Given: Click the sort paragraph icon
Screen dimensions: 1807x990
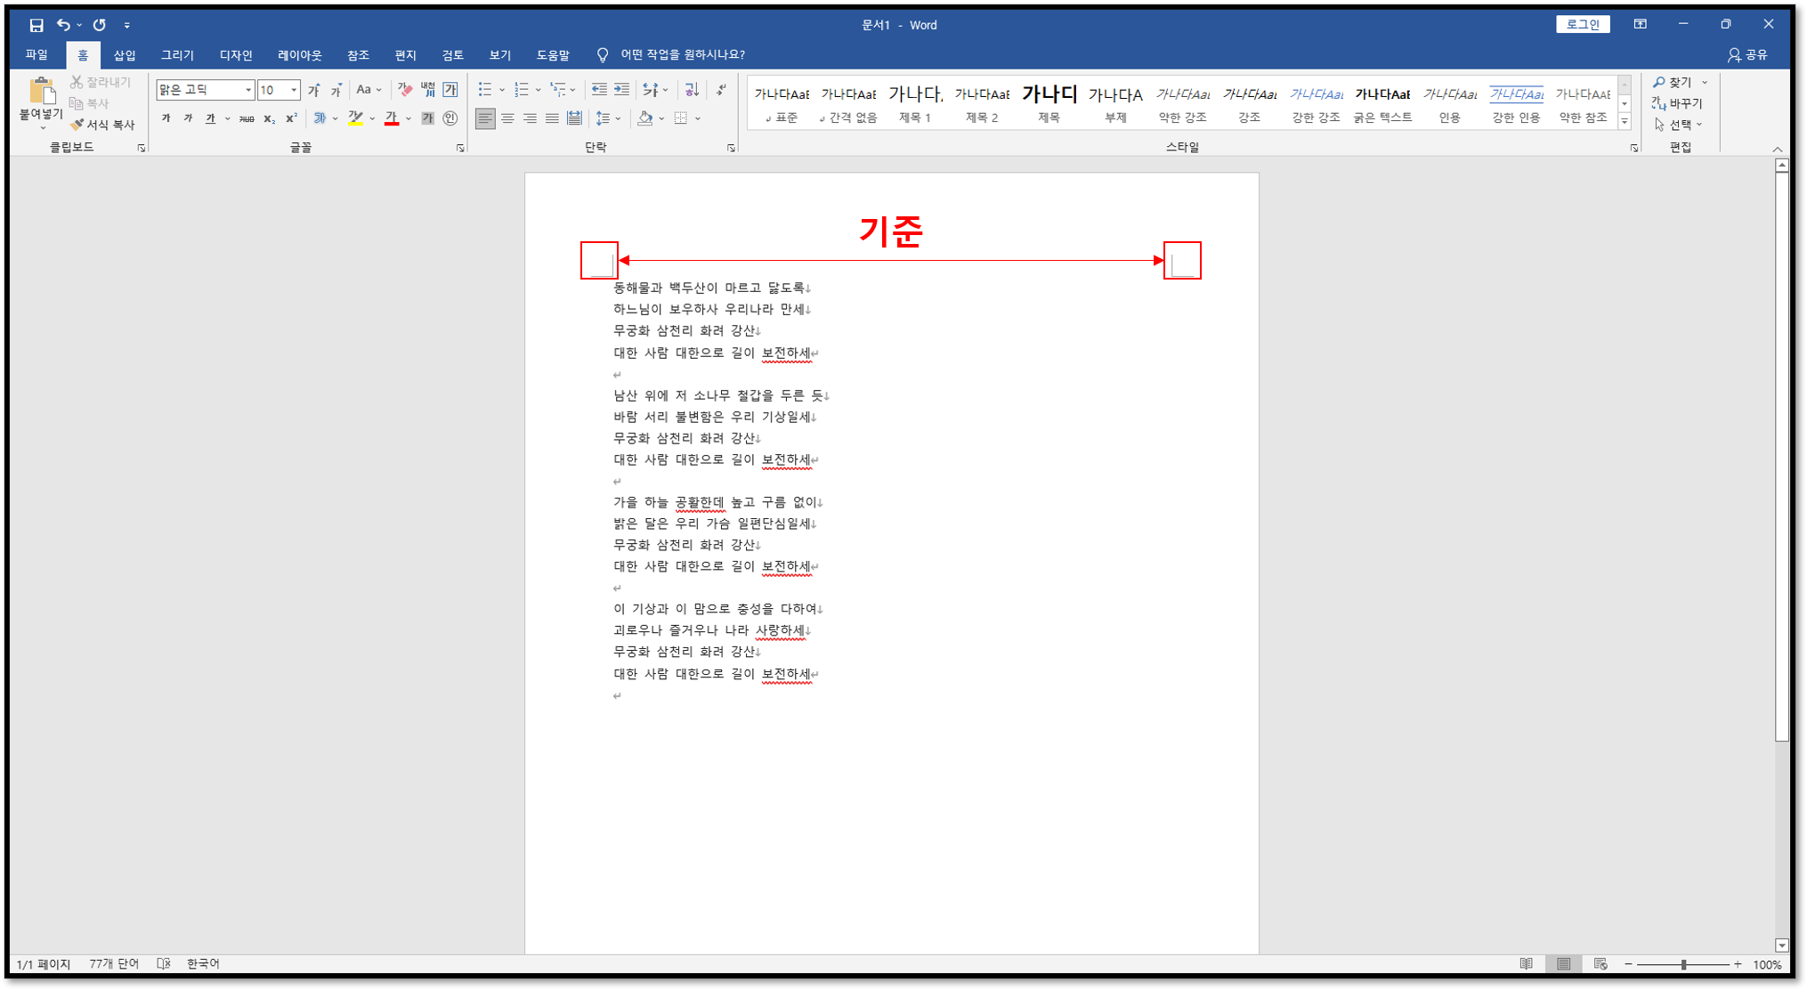Looking at the screenshot, I should [x=691, y=90].
